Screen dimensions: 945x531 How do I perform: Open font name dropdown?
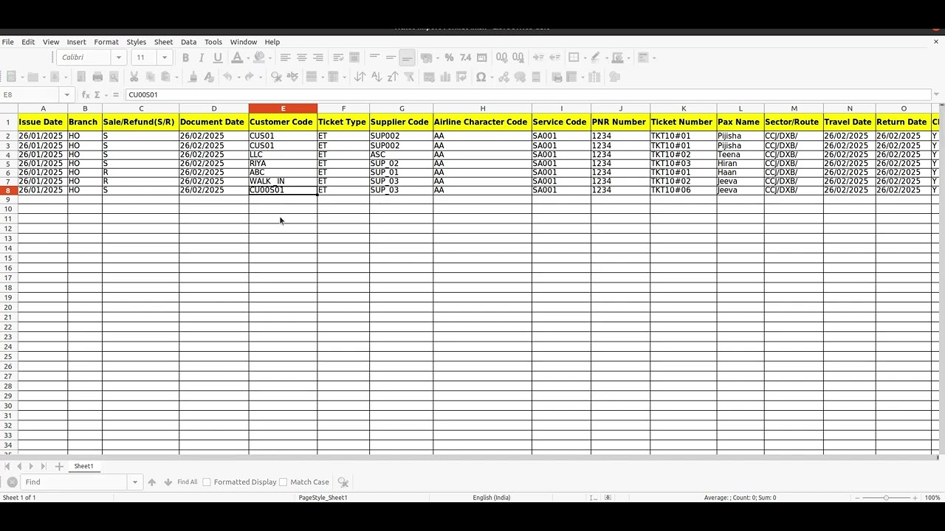coord(119,58)
